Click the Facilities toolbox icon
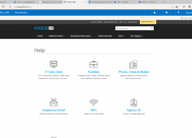The height and width of the screenshot is (138, 192). [x=94, y=64]
